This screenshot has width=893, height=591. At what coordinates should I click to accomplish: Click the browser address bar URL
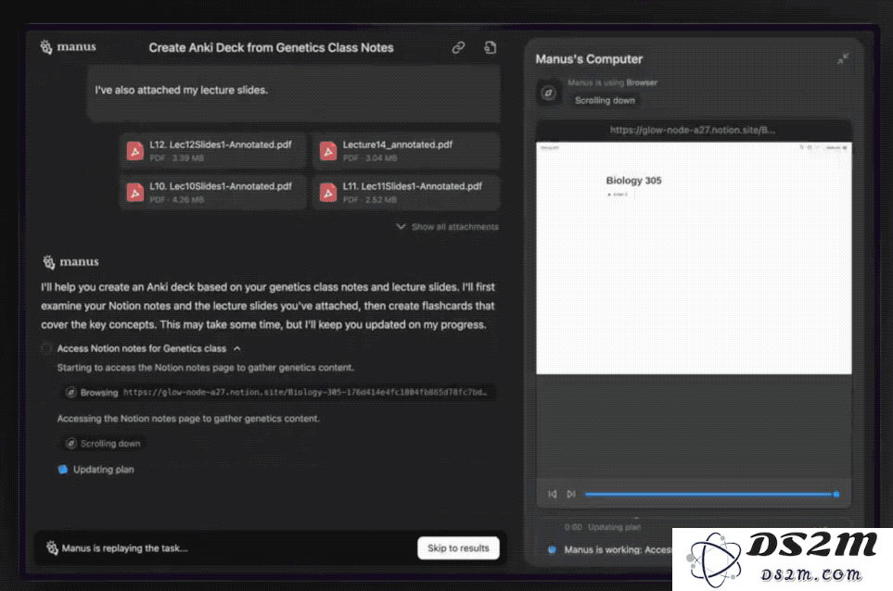point(692,130)
